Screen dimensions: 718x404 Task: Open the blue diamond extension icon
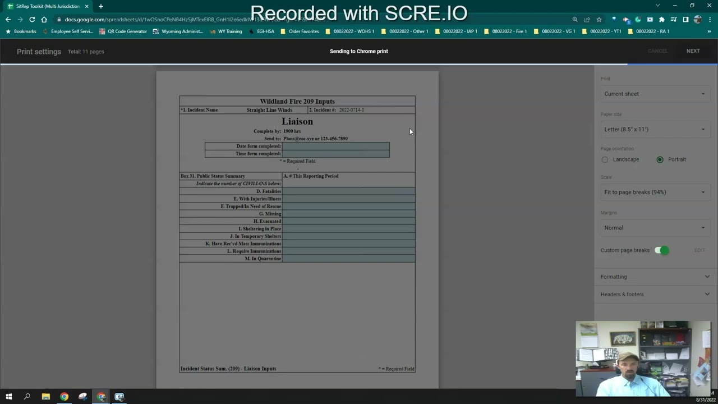[x=614, y=20]
